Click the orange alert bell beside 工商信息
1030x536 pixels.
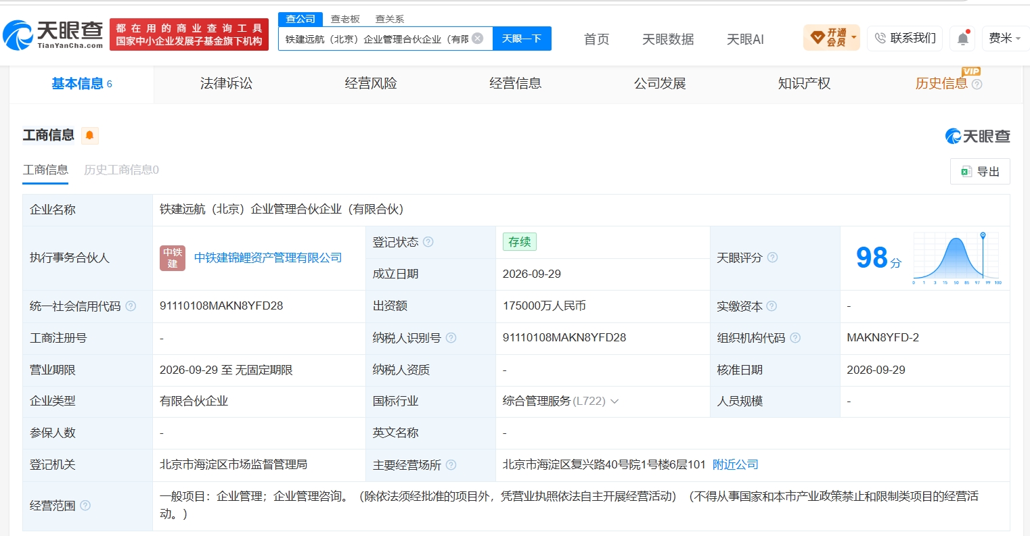[89, 136]
